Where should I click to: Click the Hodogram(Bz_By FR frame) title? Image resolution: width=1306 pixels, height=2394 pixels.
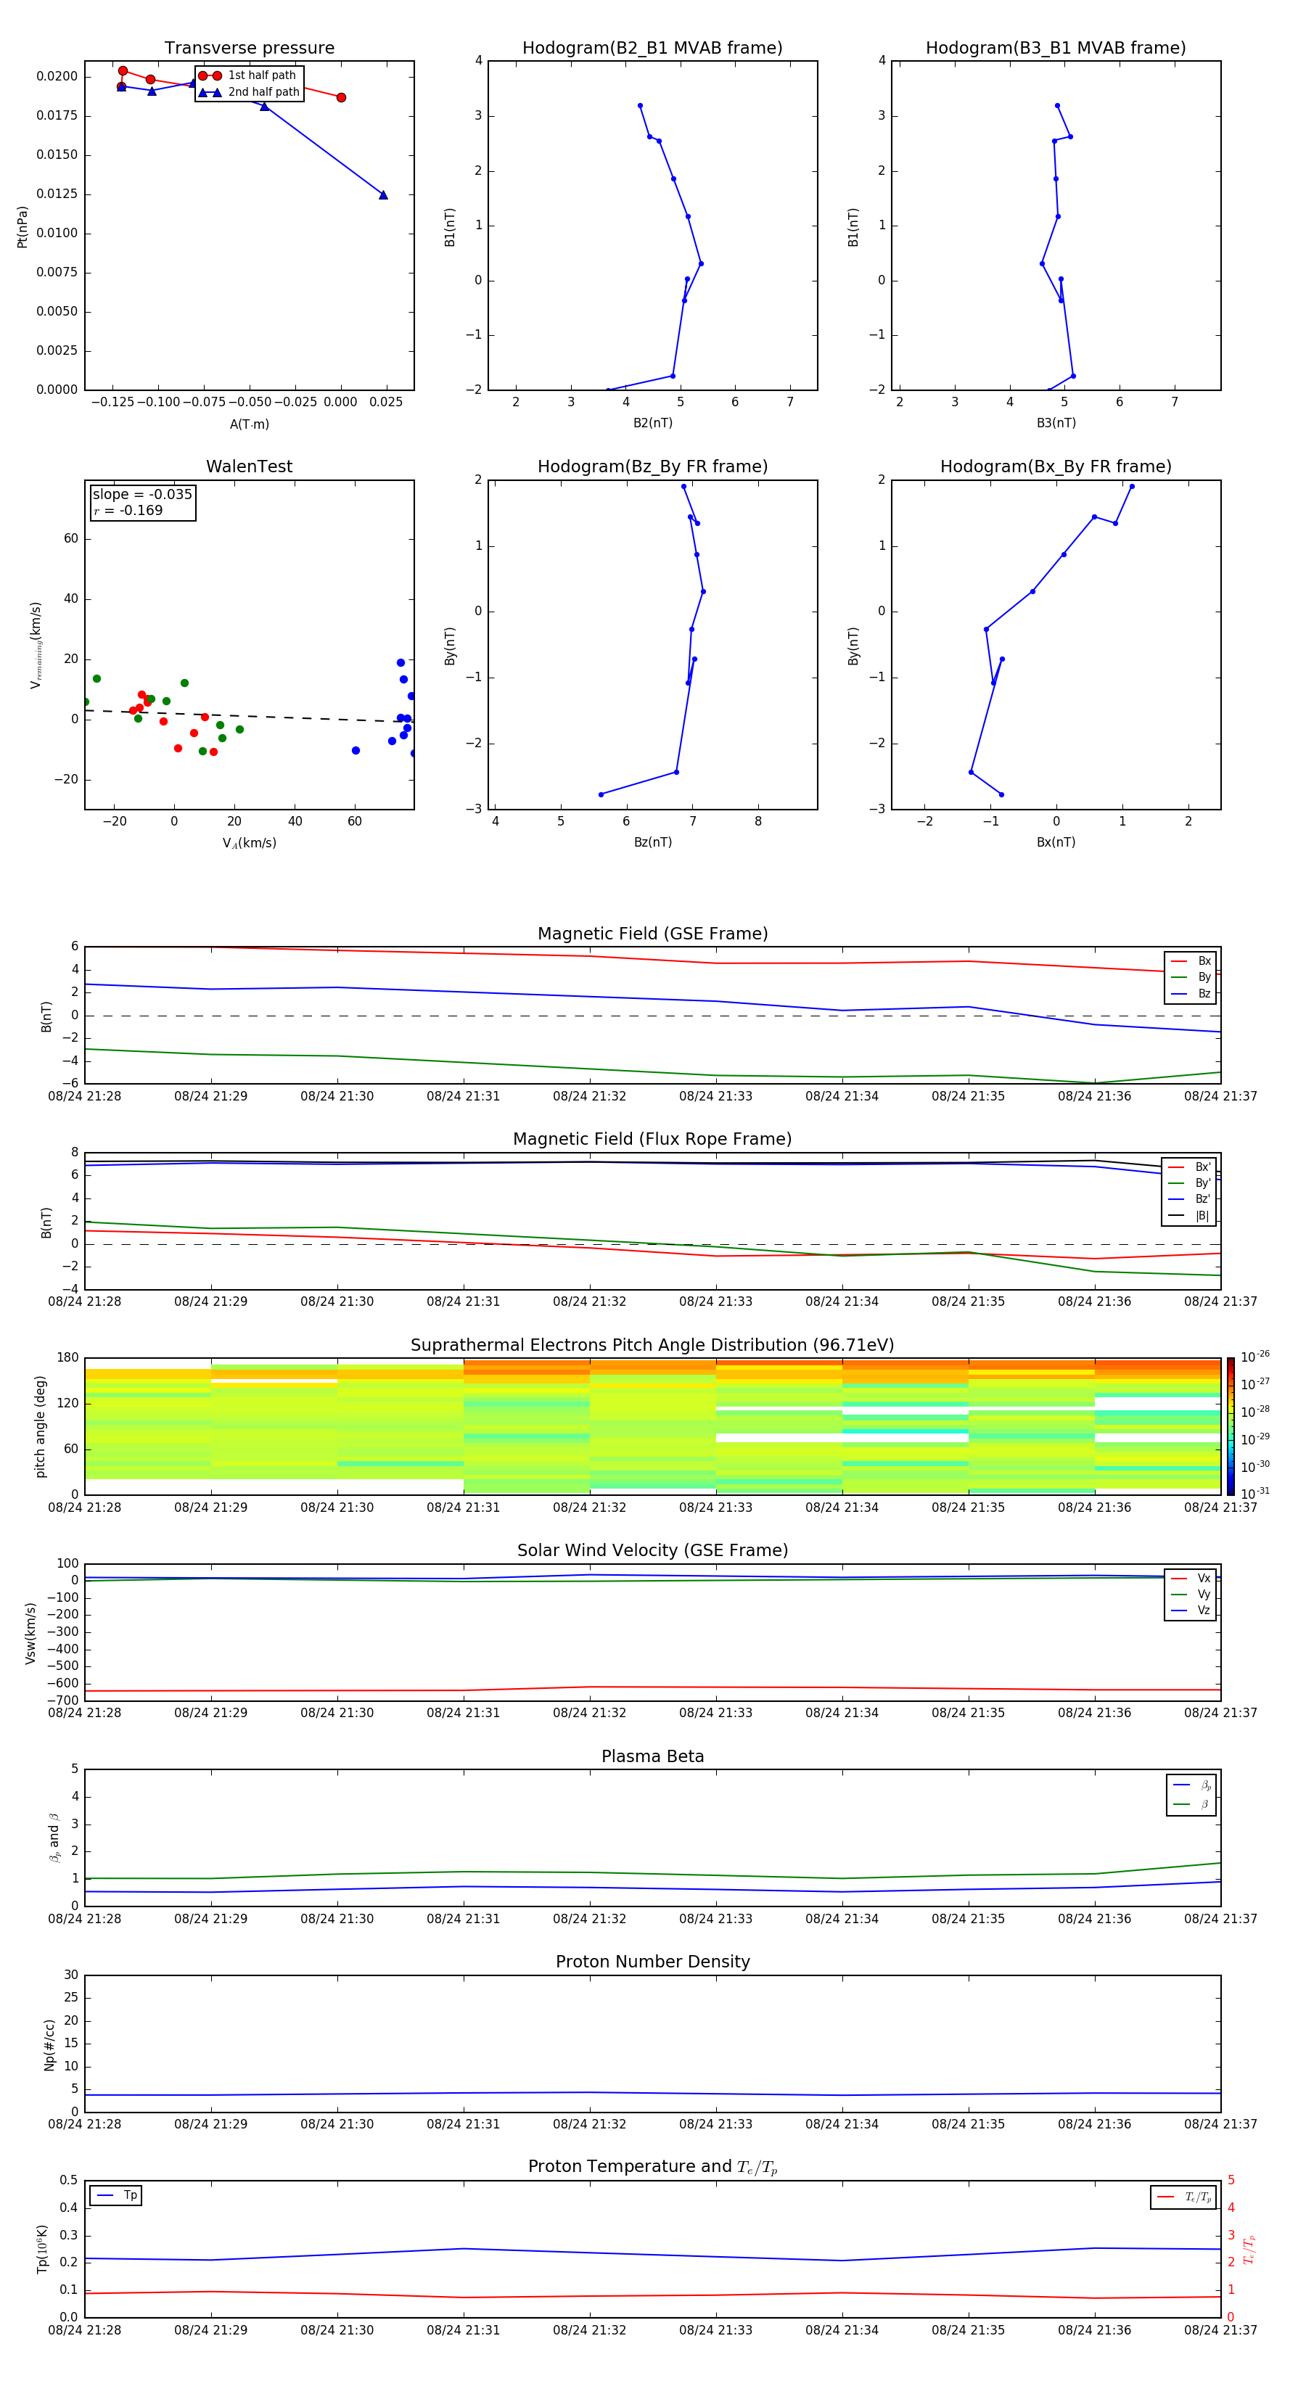652,466
